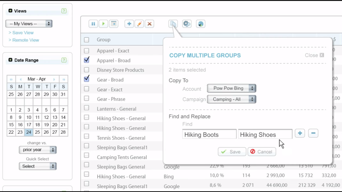The width and height of the screenshot is (342, 192).
Task: Click the pause groups toolbar icon
Action: point(93,24)
